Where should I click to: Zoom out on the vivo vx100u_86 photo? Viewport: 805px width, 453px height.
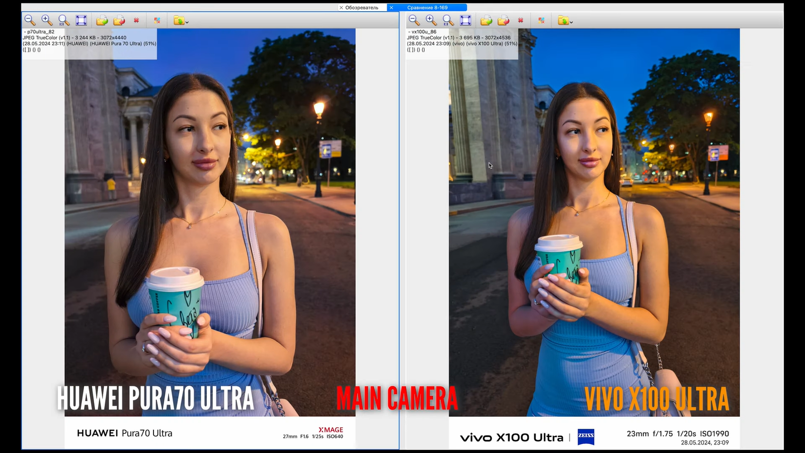tap(414, 20)
